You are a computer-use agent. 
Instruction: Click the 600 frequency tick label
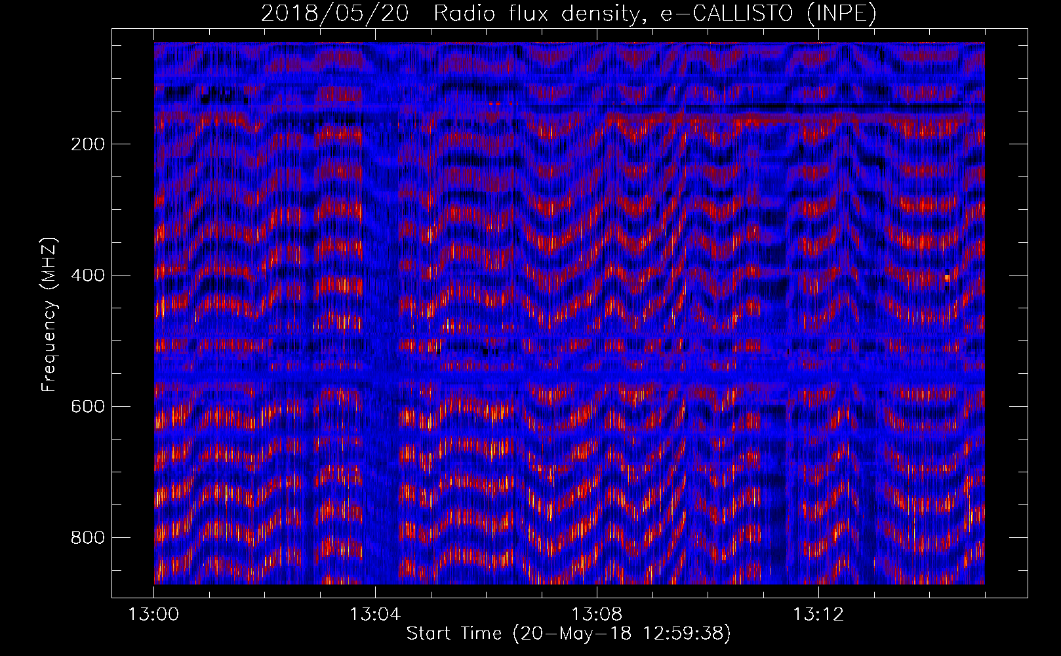click(88, 407)
